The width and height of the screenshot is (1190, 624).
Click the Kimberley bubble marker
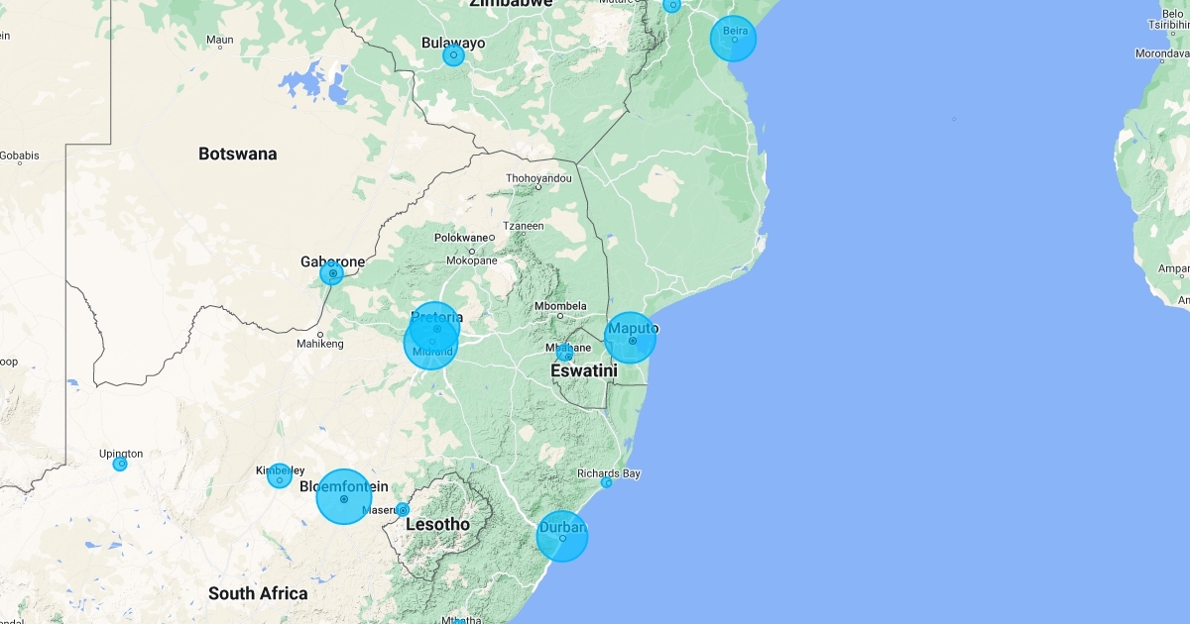point(280,475)
